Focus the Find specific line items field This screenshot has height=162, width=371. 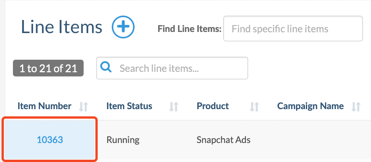coord(293,29)
